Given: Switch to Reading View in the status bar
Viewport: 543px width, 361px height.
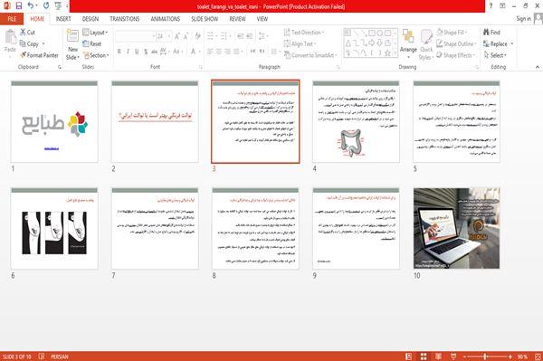Looking at the screenshot, I should (438, 356).
